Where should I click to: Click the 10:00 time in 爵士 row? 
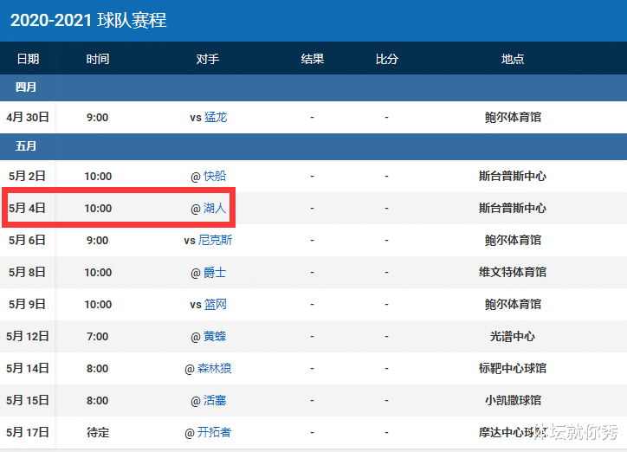pyautogui.click(x=98, y=272)
